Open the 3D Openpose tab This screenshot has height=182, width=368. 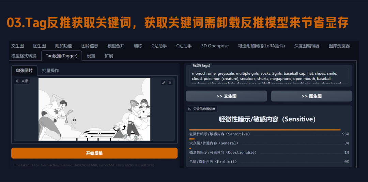click(x=215, y=46)
